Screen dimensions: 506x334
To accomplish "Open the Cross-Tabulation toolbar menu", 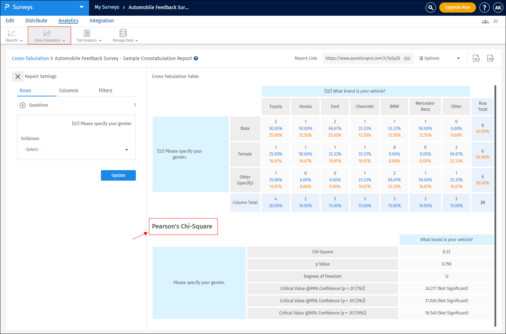I will 49,36.
